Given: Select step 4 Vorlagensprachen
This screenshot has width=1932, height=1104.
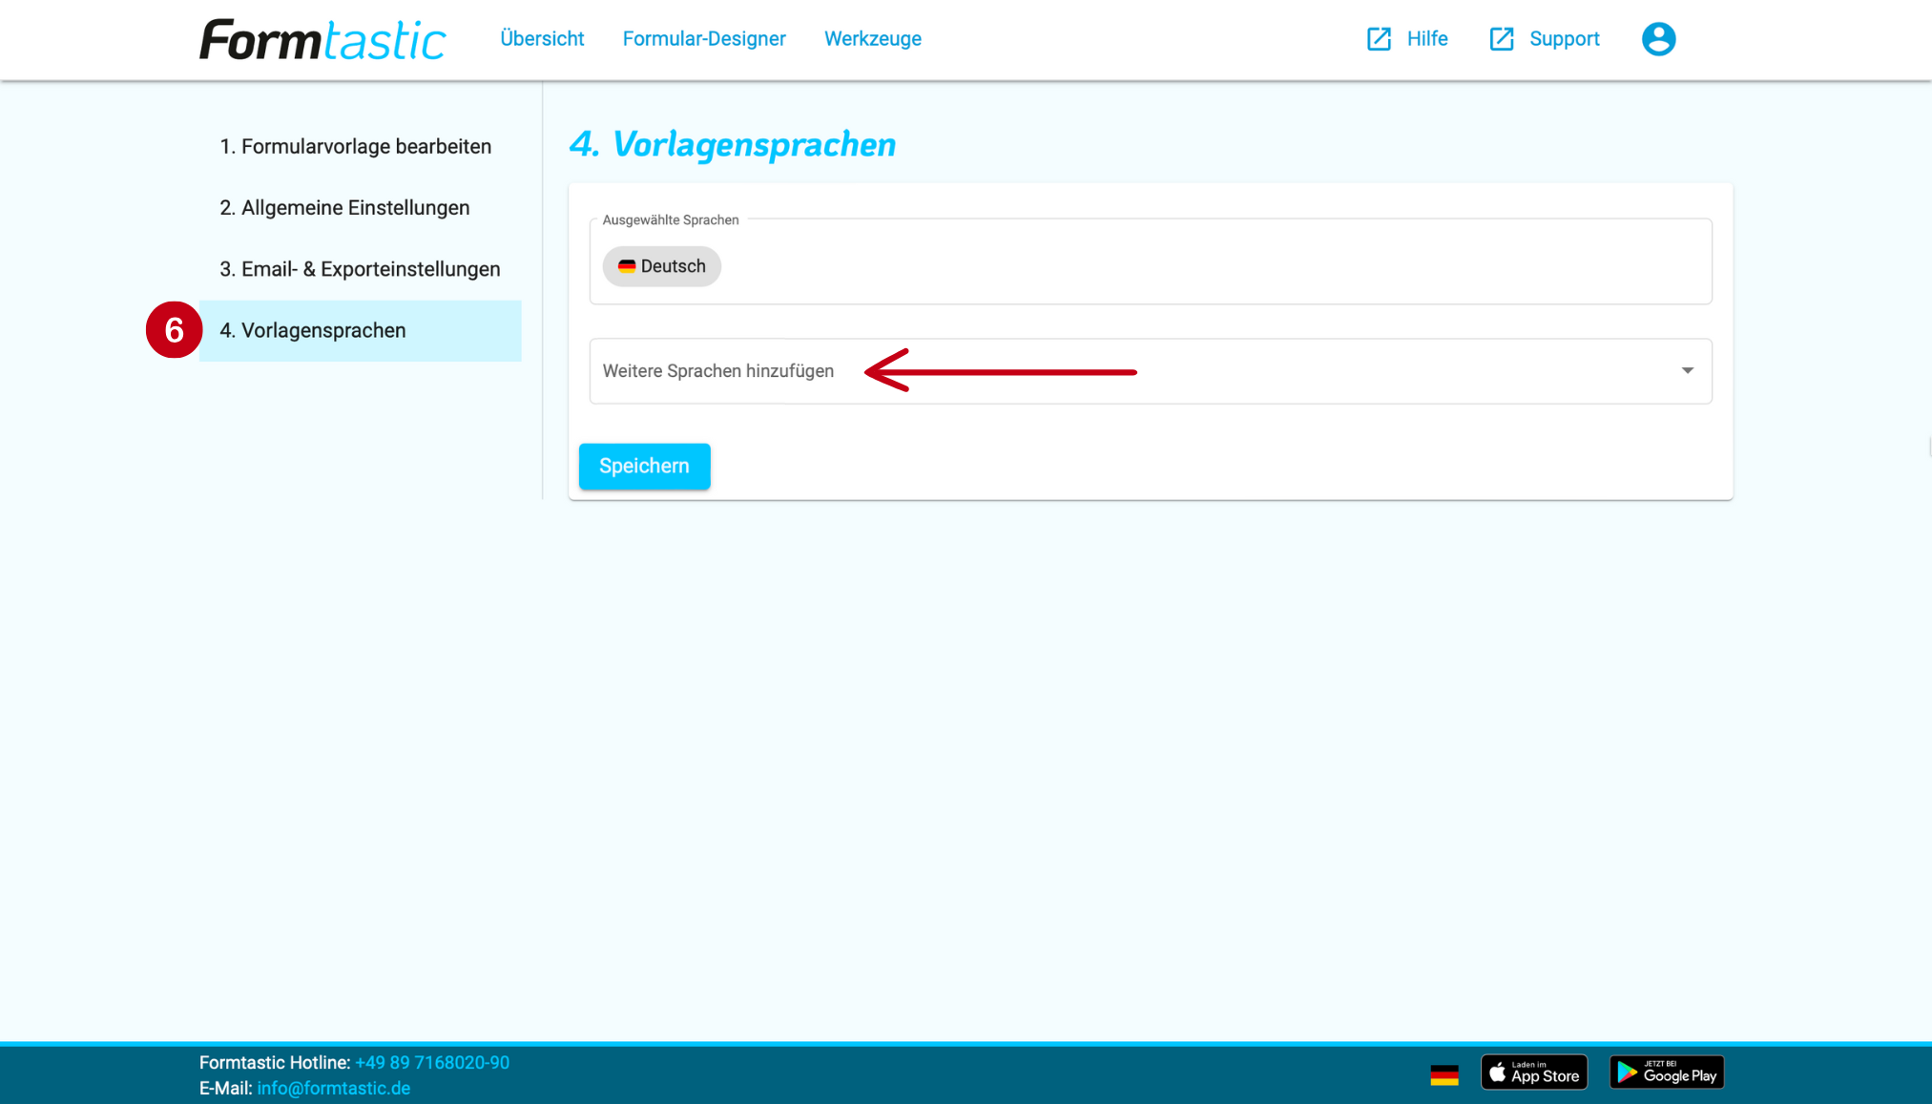Looking at the screenshot, I should coord(361,331).
